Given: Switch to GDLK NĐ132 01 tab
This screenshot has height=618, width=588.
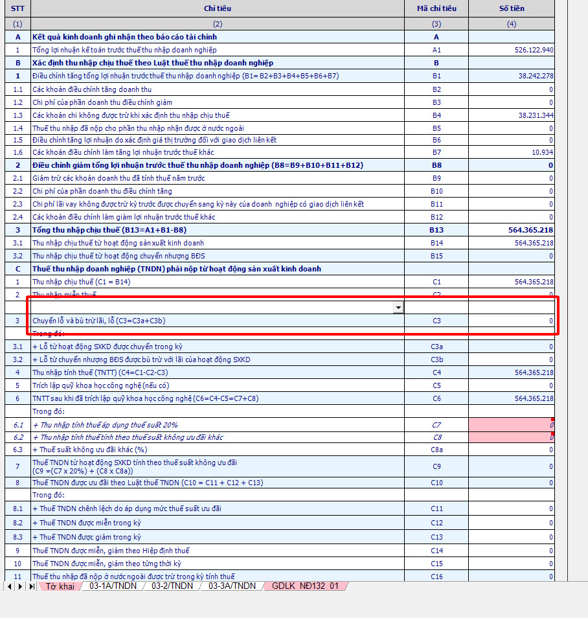Looking at the screenshot, I should [305, 586].
